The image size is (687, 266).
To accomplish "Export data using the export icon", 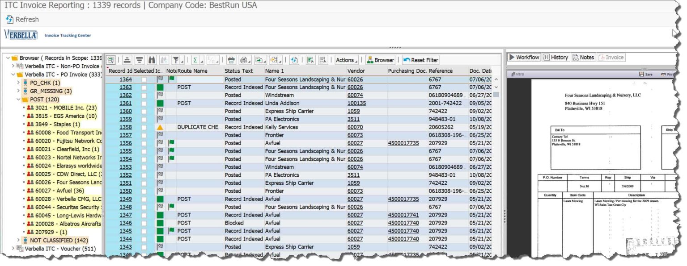I will 259,60.
